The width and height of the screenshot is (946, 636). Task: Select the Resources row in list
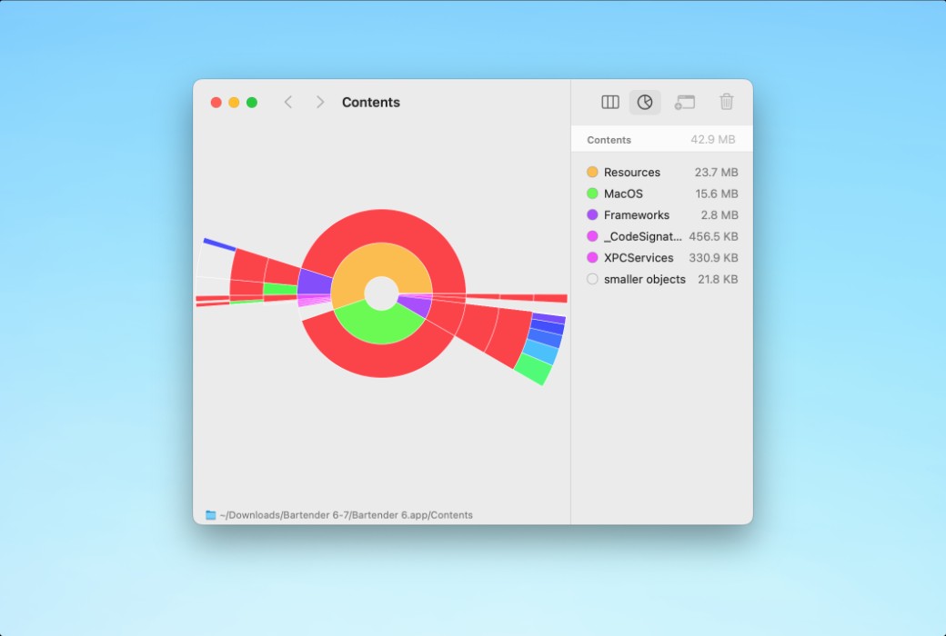[x=662, y=172]
